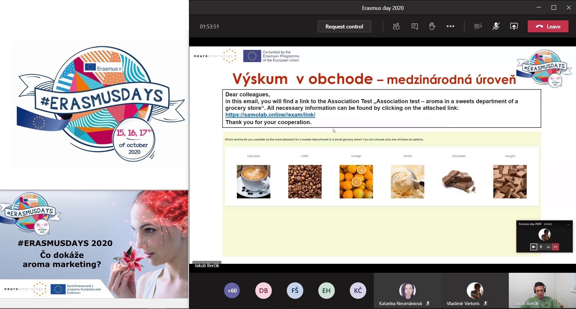Open the meeting chat icon
This screenshot has height=309, width=576.
pos(414,26)
